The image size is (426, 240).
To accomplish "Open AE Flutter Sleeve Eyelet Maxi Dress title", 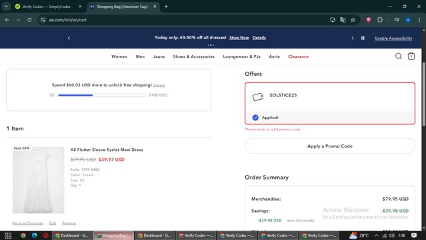I will (107, 150).
